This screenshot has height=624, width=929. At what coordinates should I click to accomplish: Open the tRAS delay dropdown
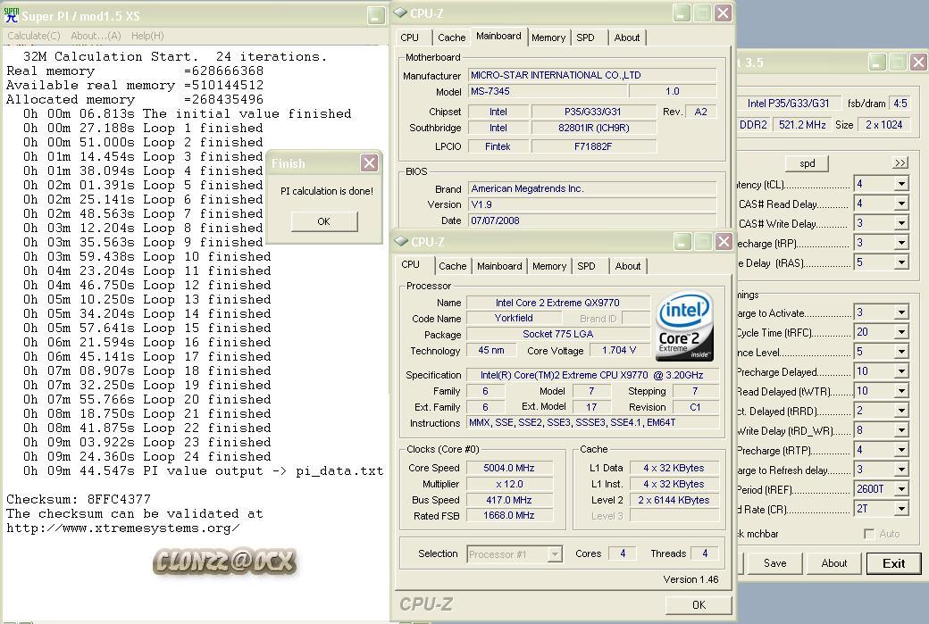pos(901,262)
